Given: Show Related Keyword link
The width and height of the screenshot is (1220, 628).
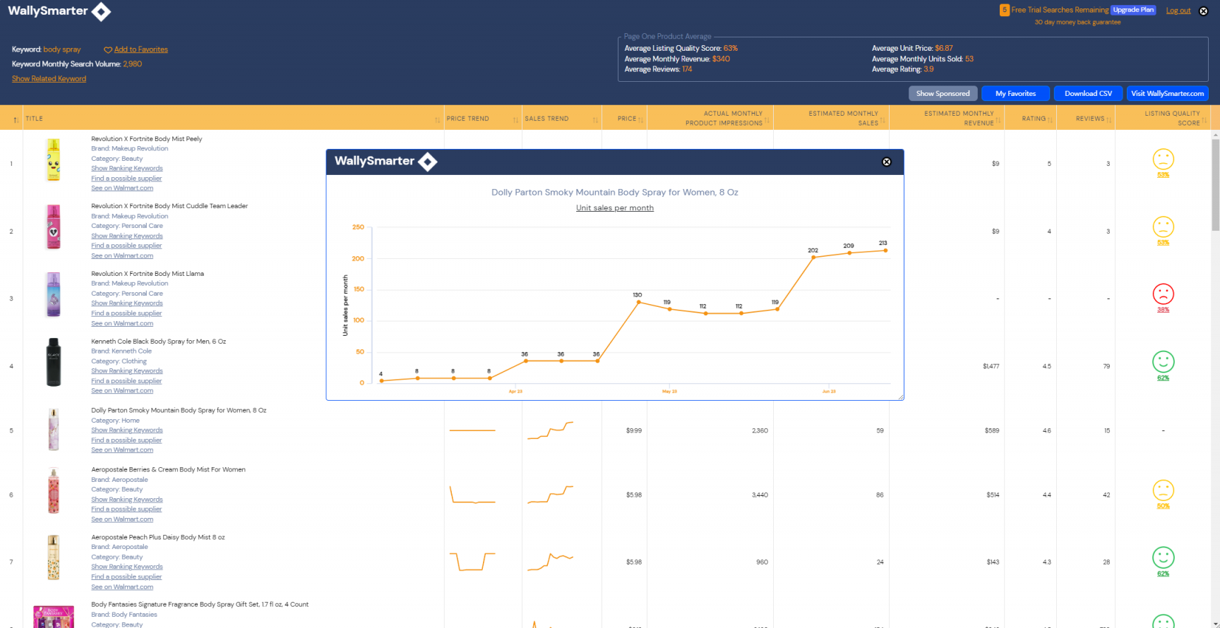Looking at the screenshot, I should click(49, 78).
